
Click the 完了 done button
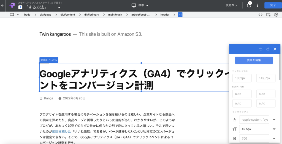[x=273, y=5]
